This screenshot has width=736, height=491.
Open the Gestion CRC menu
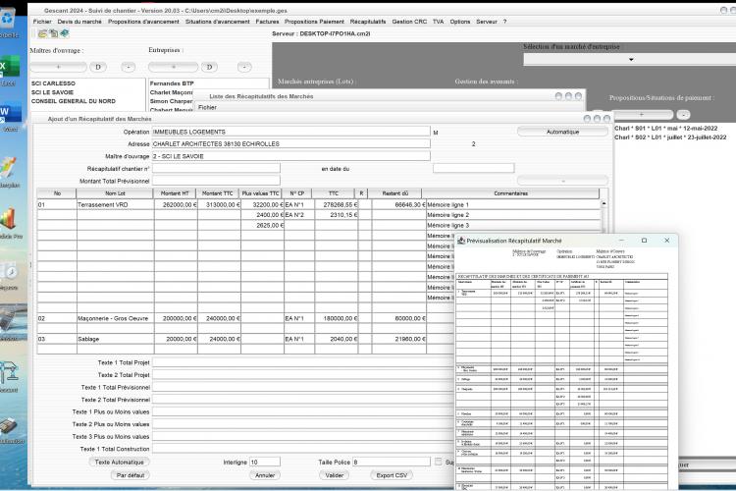pos(409,22)
